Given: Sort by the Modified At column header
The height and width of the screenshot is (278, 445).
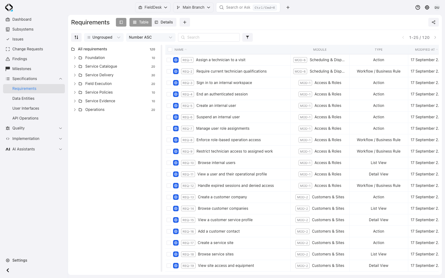Looking at the screenshot, I should [x=425, y=49].
